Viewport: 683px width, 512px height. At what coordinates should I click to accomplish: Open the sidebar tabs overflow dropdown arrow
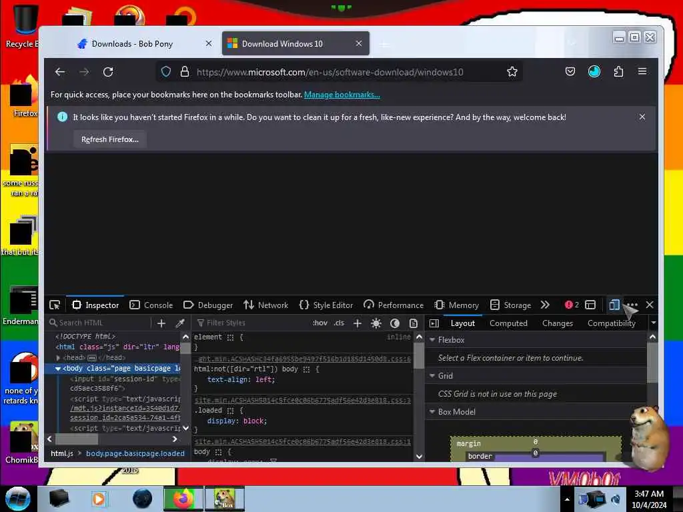654,323
